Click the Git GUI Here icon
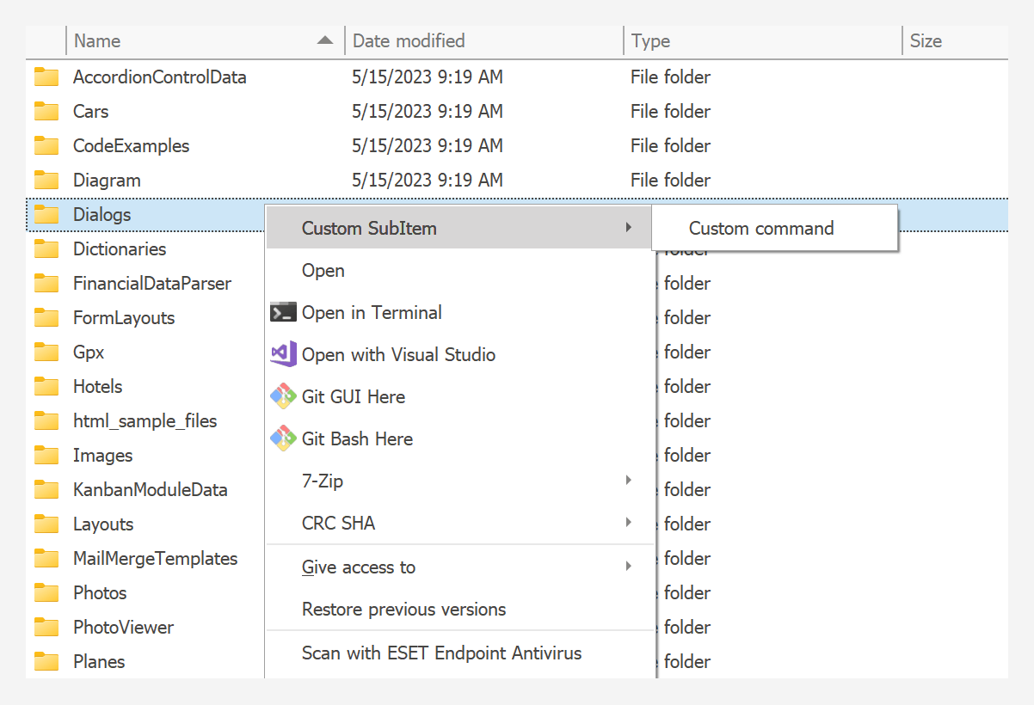Screen dimensions: 1034x705 coord(283,396)
